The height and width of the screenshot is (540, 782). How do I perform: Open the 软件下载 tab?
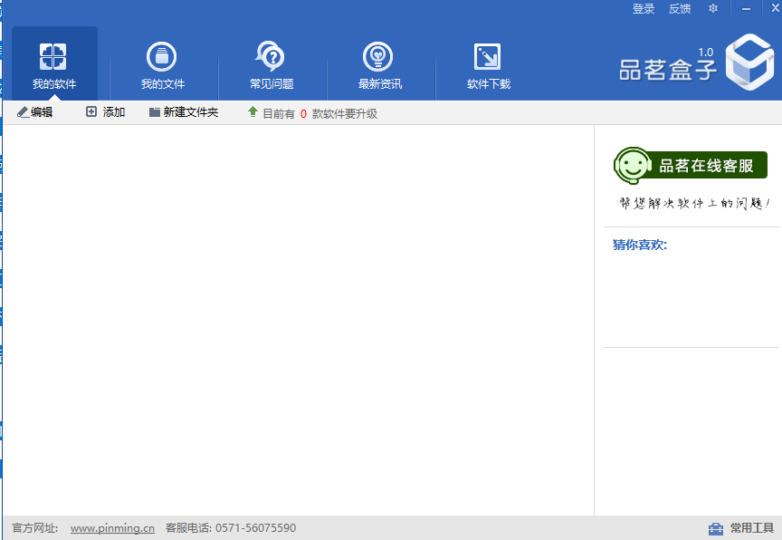[488, 64]
